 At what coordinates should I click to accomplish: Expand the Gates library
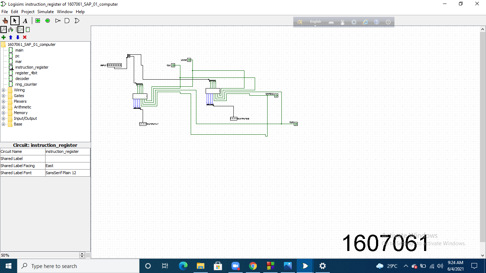(x=3, y=96)
